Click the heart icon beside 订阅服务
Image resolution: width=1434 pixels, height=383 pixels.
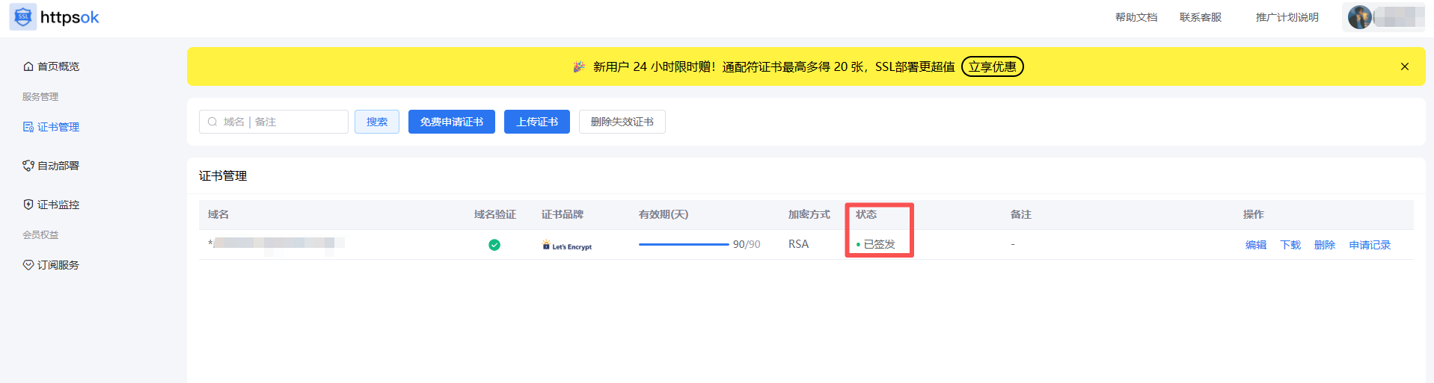[28, 265]
